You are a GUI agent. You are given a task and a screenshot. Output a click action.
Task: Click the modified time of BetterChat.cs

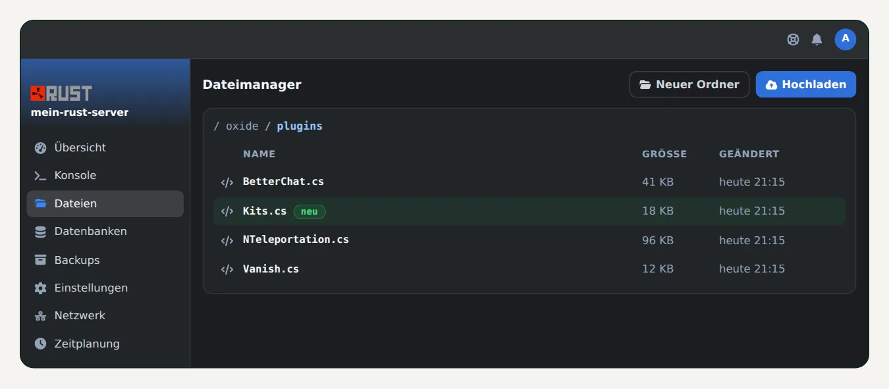(x=752, y=182)
